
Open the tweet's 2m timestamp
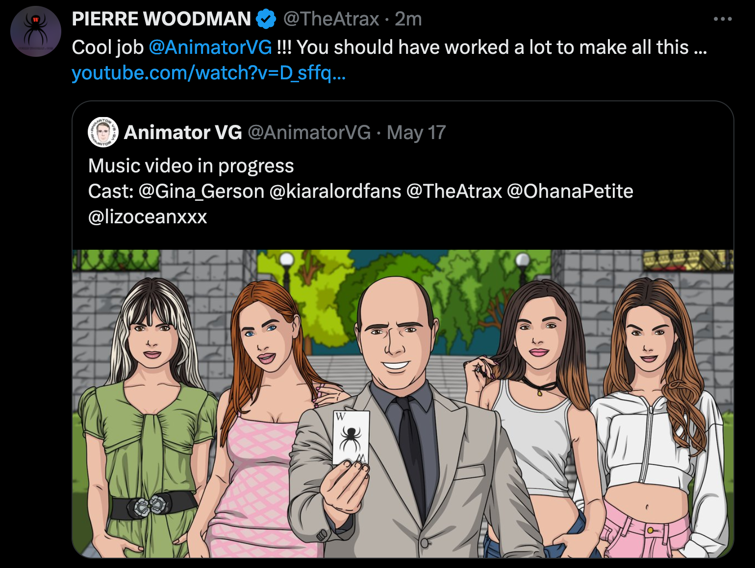tap(408, 19)
